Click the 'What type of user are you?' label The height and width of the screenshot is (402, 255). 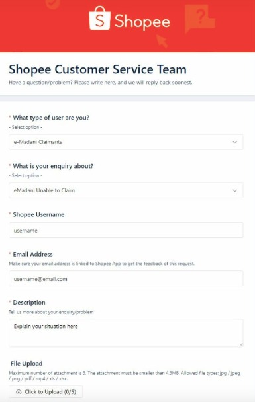pos(51,118)
